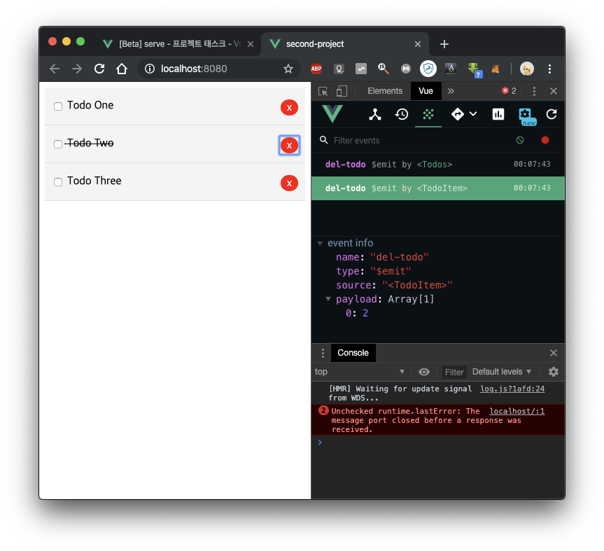Close the devtools panel
The height and width of the screenshot is (551, 604).
[554, 91]
